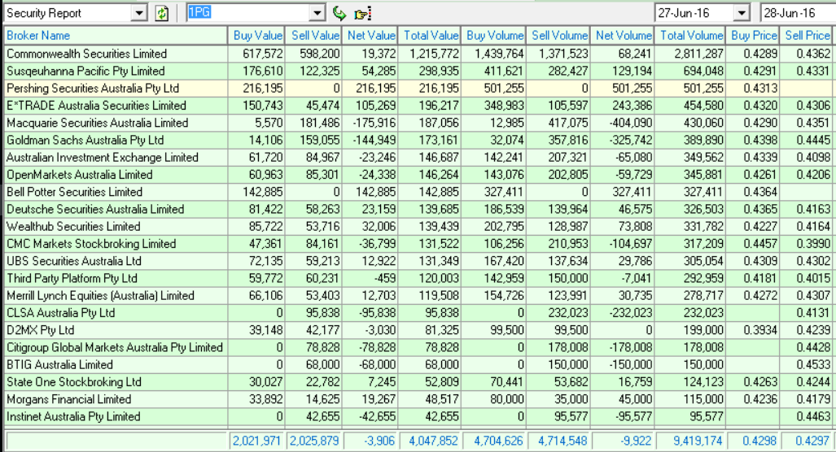Click Bell Potter total volume 327,411
836x452 pixels.
click(703, 192)
